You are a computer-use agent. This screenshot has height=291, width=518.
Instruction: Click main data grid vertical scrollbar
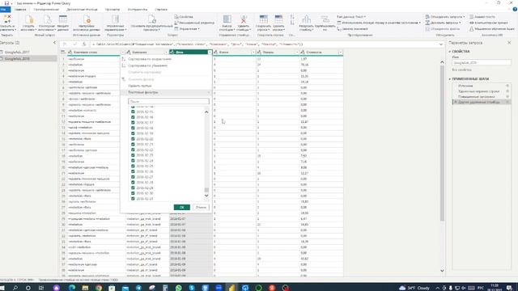click(x=442, y=143)
